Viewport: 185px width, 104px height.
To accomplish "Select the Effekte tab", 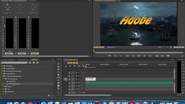I will coord(34,60).
